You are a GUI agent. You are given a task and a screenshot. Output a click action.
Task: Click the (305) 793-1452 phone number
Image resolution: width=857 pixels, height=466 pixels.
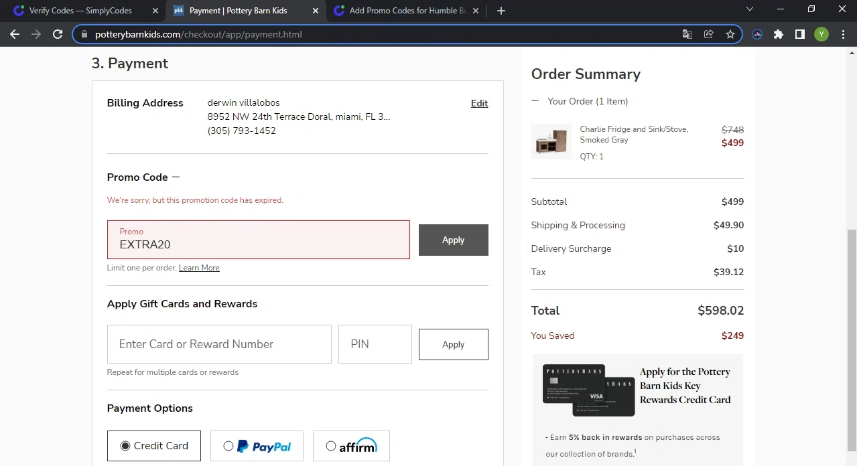[x=241, y=131]
